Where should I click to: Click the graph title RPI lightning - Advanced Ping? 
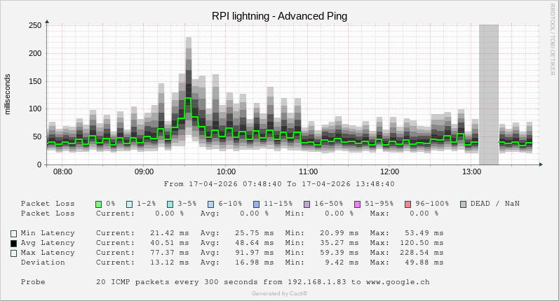pos(279,15)
